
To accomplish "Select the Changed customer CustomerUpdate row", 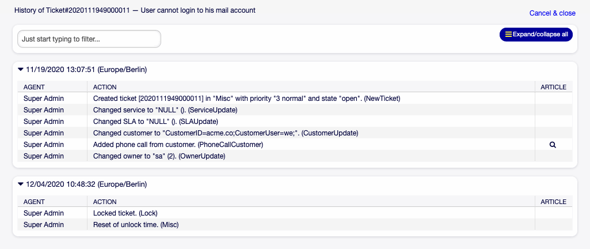I will pyautogui.click(x=226, y=133).
